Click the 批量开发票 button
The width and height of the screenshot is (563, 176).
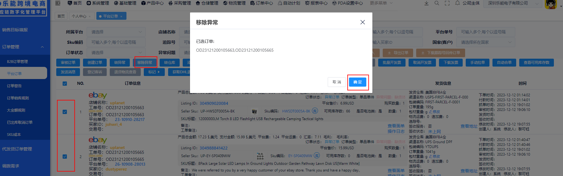pyautogui.click(x=392, y=63)
